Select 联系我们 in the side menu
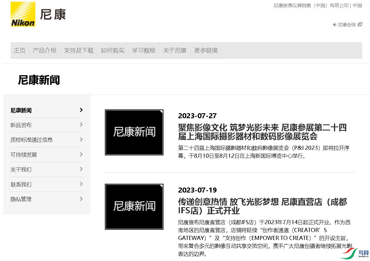370x261 pixels. (21, 184)
